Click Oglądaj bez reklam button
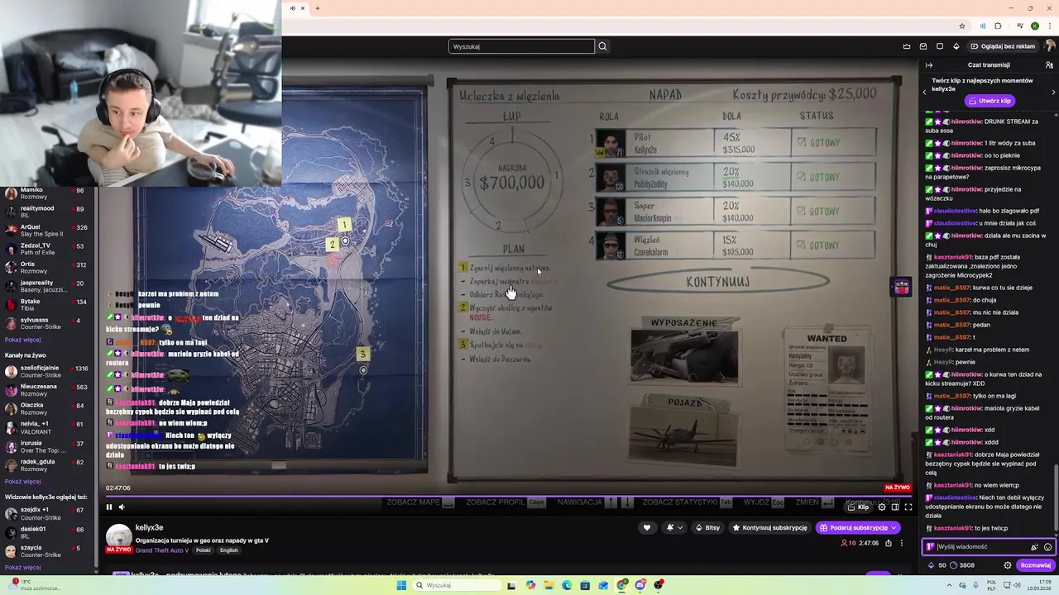 1003,46
